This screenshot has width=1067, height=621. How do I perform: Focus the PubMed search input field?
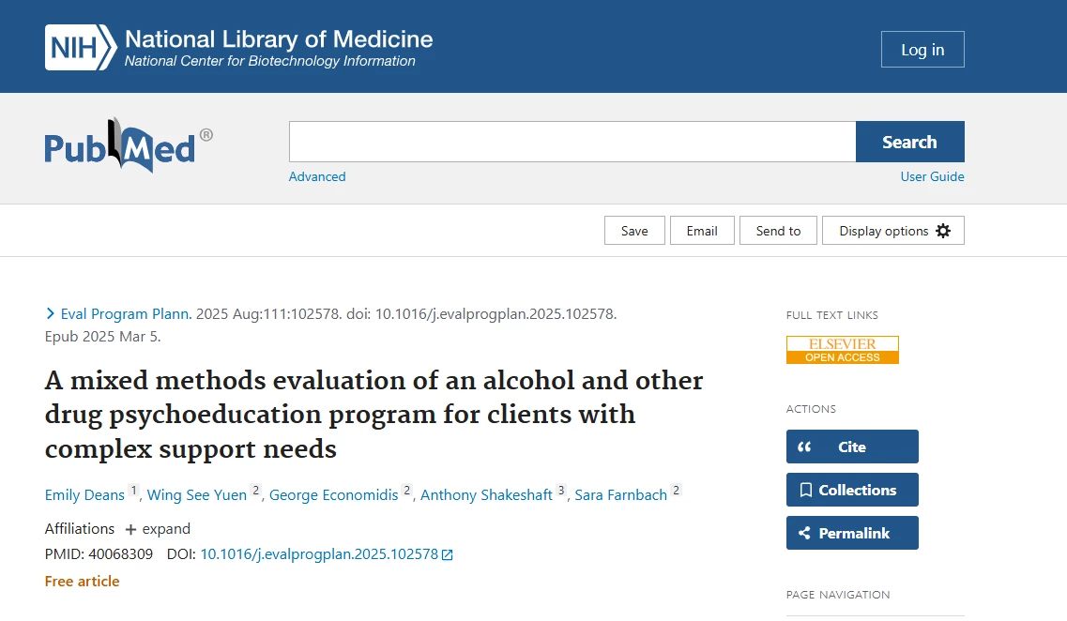[572, 142]
